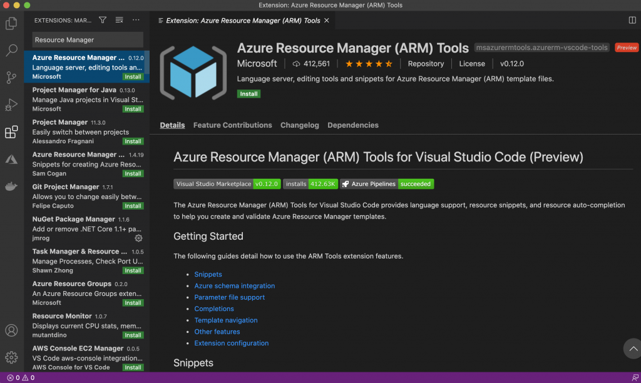This screenshot has height=383, width=641.
Task: Switch to the Feature Contributions tab
Action: (x=232, y=125)
